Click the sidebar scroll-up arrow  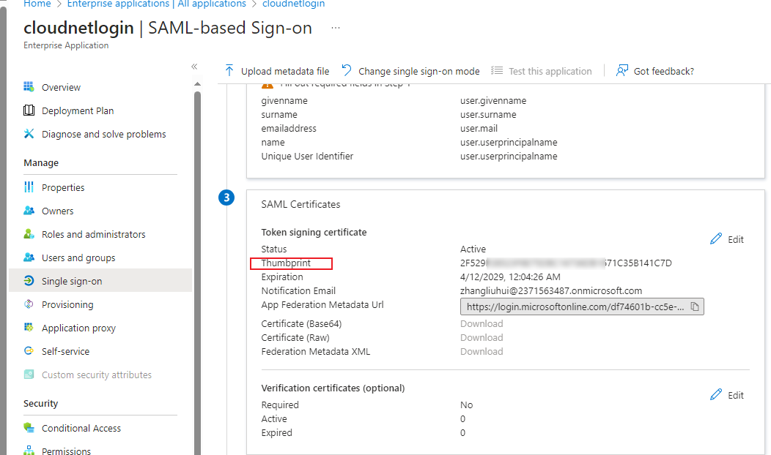point(197,84)
